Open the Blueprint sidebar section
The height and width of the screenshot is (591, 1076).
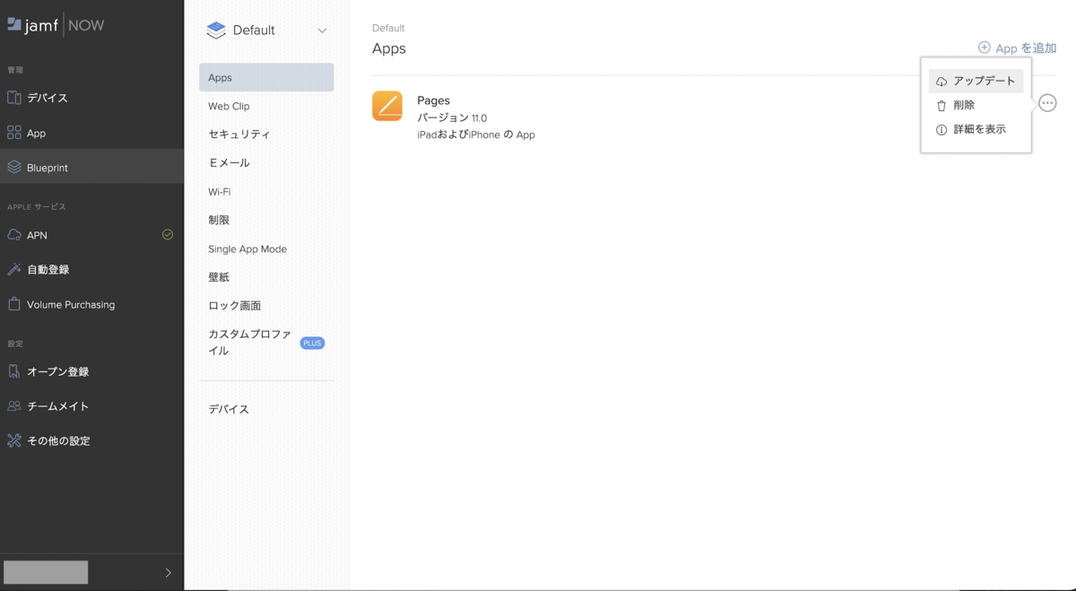(91, 167)
